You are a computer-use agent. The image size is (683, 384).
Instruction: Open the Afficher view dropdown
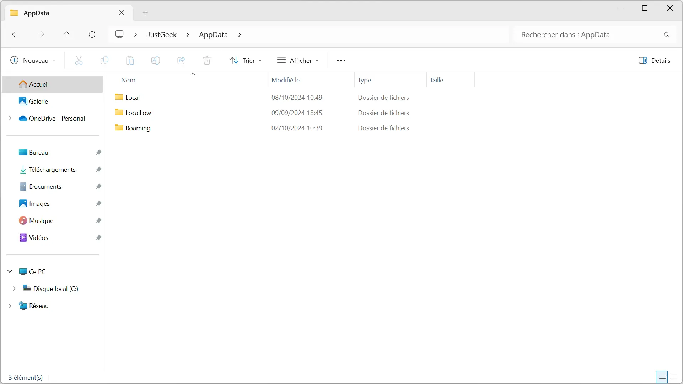[298, 61]
